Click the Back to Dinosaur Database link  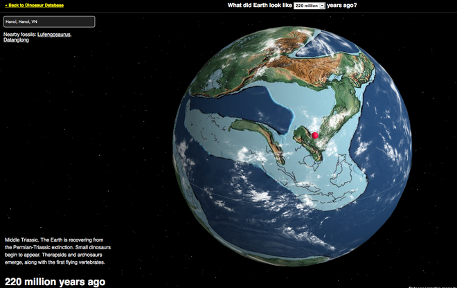tap(35, 5)
